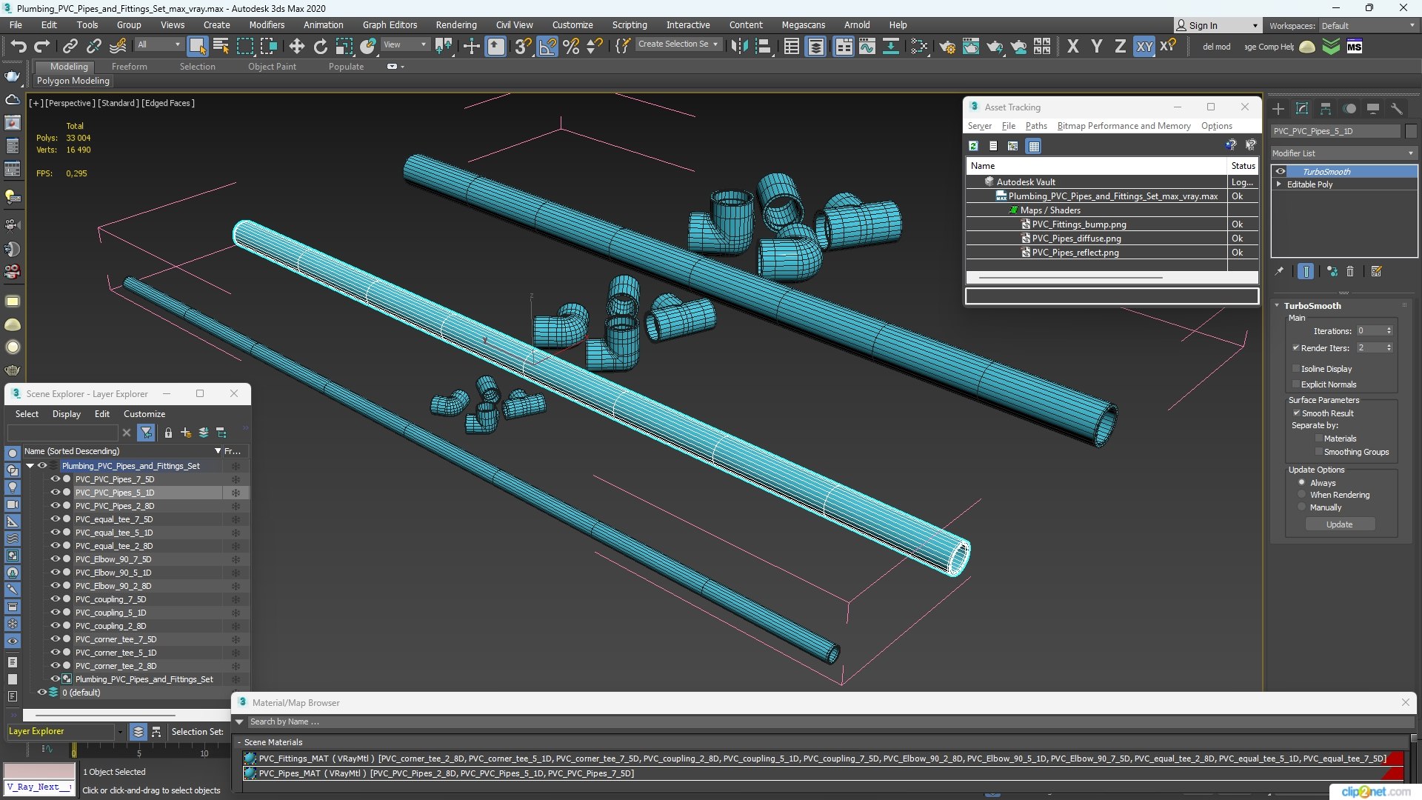Select When Rendering update option

(1301, 495)
